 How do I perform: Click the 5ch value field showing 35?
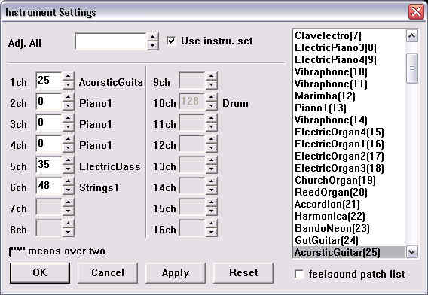pyautogui.click(x=49, y=165)
